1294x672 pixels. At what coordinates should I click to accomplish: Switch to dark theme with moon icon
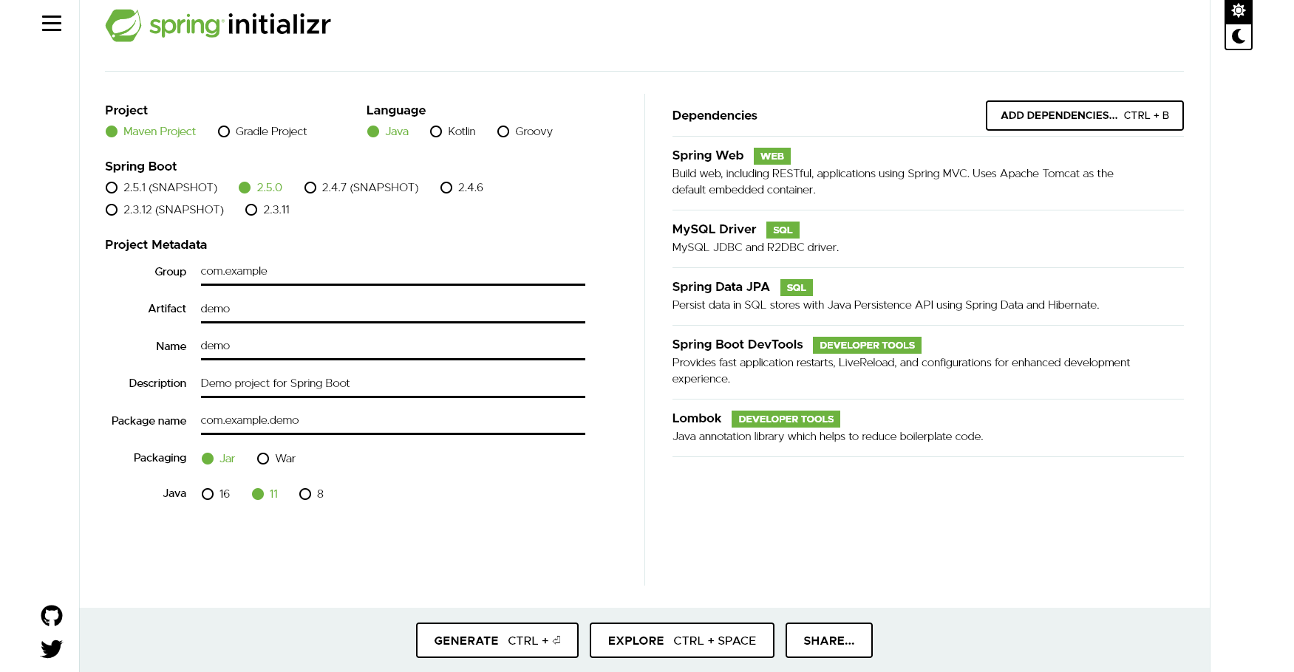click(1238, 36)
